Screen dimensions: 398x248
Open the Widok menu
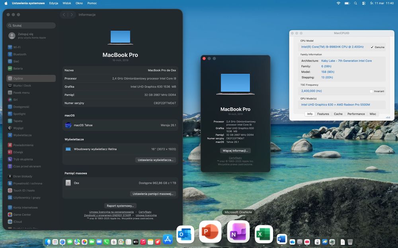pyautogui.click(x=67, y=3)
